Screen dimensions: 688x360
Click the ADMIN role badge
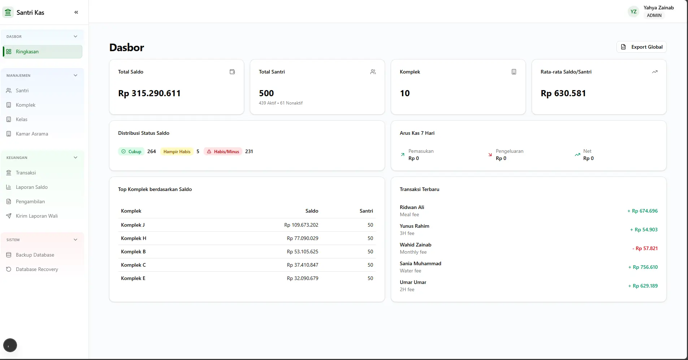click(654, 15)
